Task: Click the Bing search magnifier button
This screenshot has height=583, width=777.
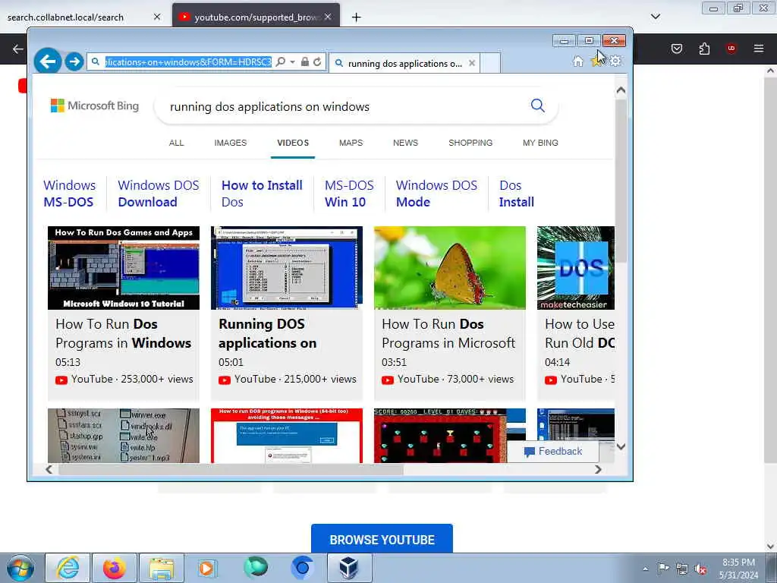Action: point(538,105)
